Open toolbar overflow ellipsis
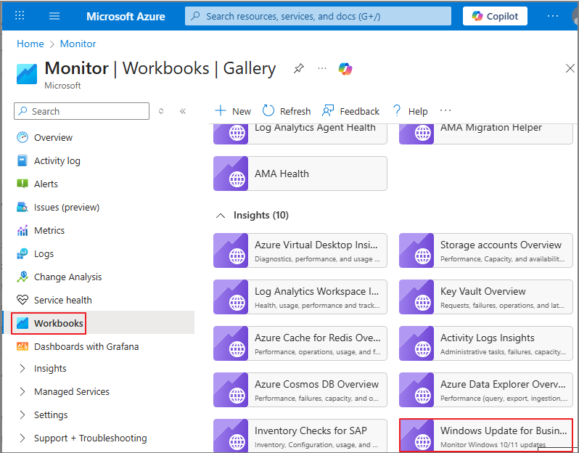The width and height of the screenshot is (579, 453). click(445, 111)
